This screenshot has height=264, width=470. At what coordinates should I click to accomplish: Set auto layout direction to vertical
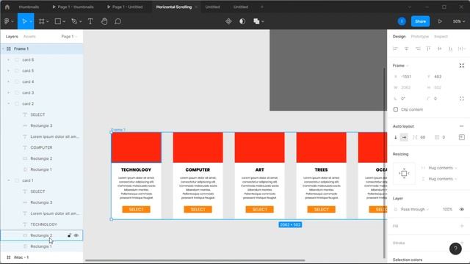(x=395, y=137)
